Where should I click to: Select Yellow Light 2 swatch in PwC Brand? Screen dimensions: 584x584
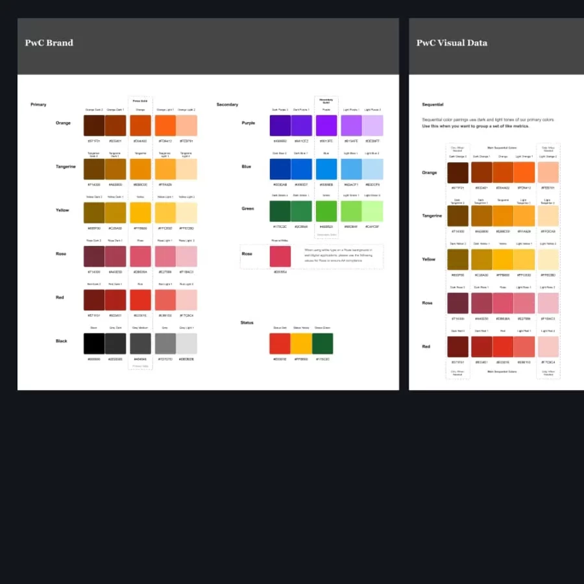click(186, 213)
